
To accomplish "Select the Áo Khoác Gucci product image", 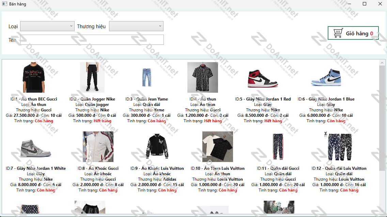I will [x=98, y=147].
